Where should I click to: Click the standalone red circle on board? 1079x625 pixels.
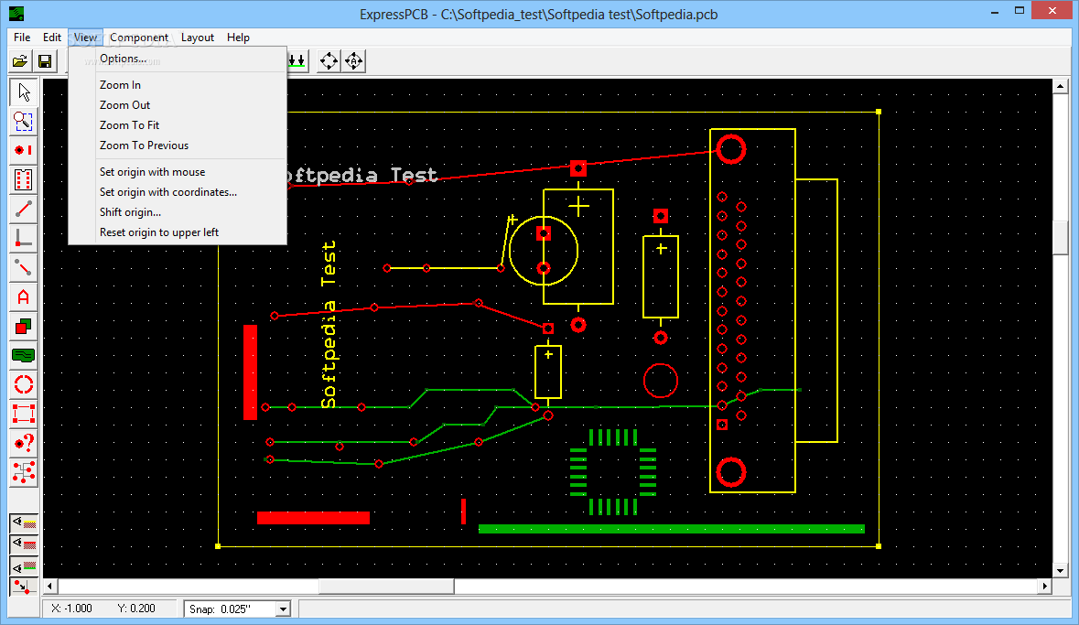[x=661, y=381]
